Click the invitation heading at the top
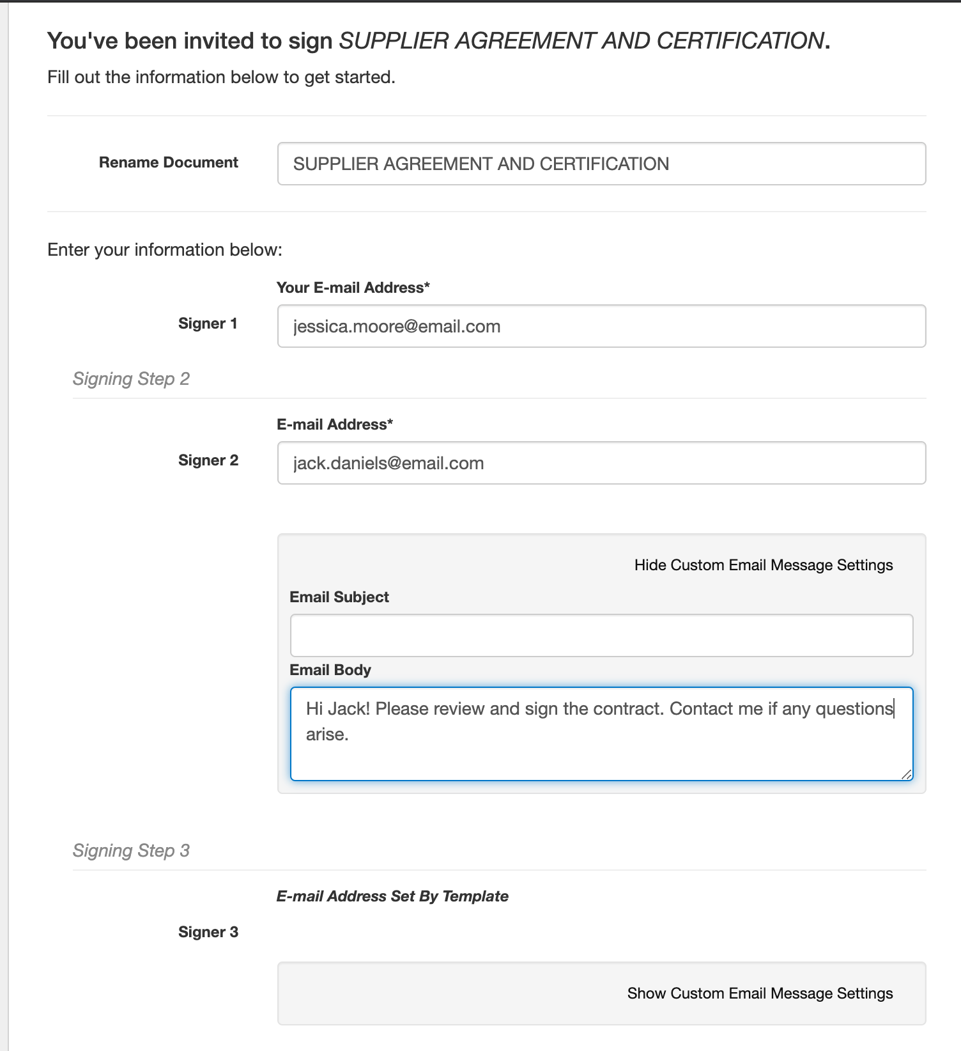The height and width of the screenshot is (1051, 961). [x=438, y=41]
